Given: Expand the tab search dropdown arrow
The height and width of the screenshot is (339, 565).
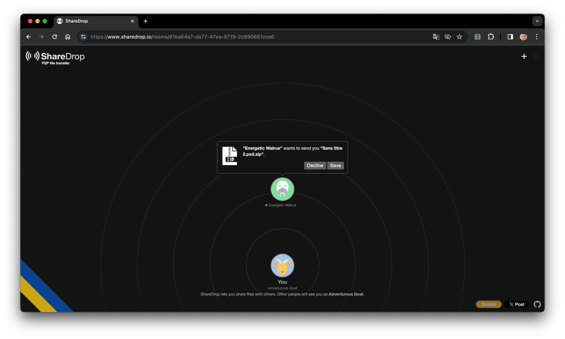Looking at the screenshot, I should (537, 21).
